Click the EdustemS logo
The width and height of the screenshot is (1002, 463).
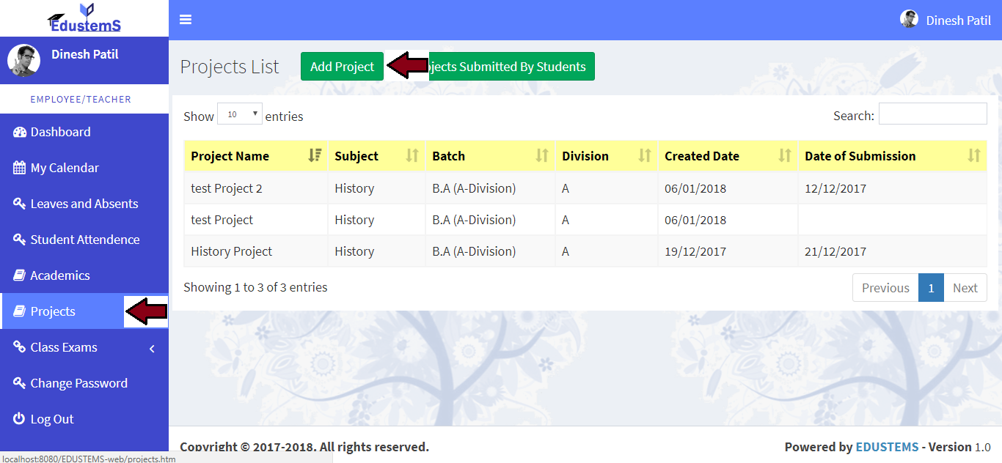[84, 18]
